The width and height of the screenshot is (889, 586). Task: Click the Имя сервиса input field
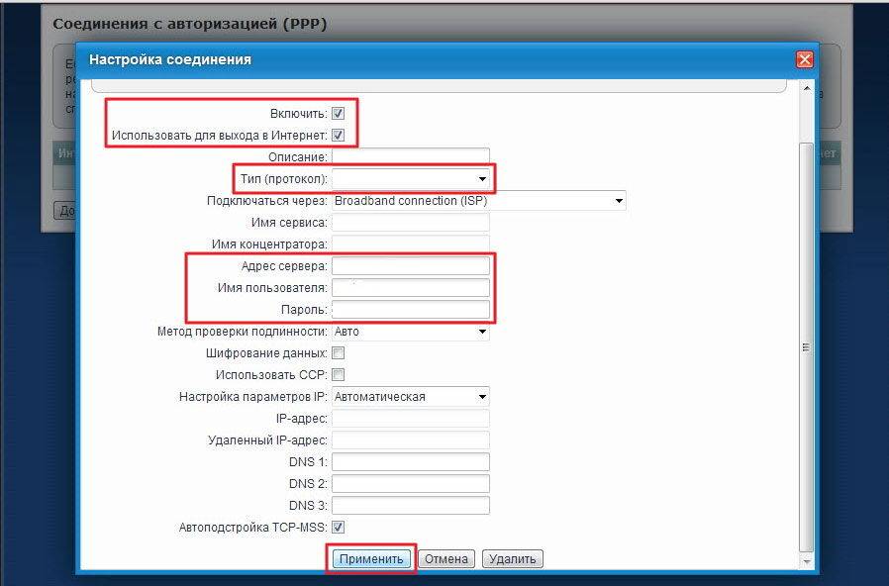[x=411, y=223]
